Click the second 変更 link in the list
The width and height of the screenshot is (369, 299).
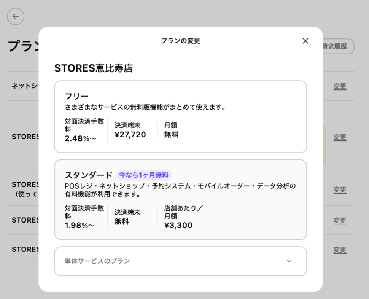pos(339,137)
